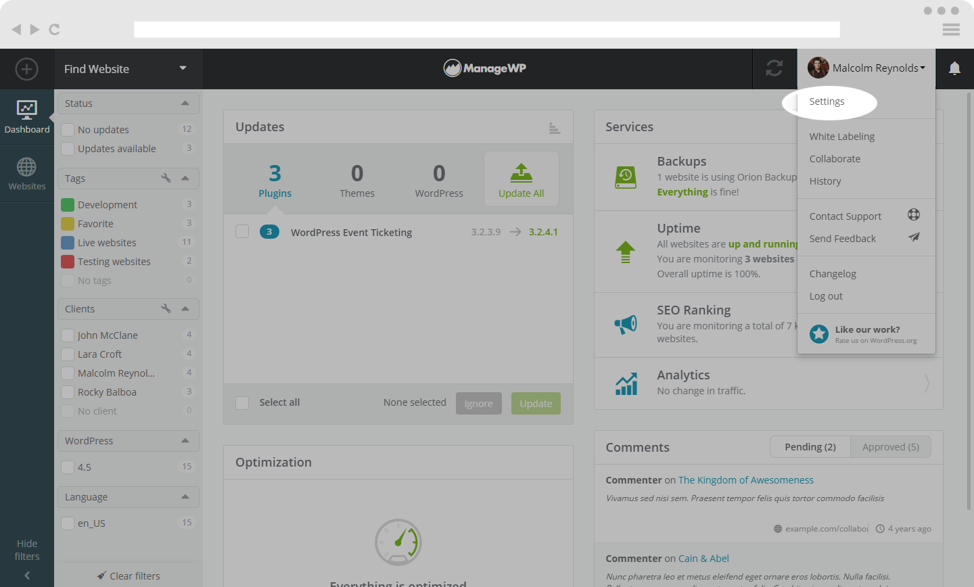Click the add website plus icon
974x587 pixels.
[26, 69]
